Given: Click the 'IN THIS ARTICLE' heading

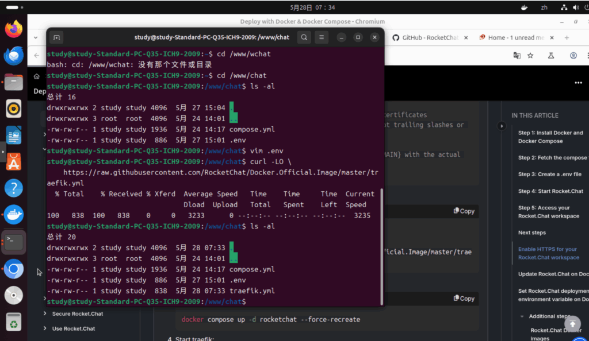Looking at the screenshot, I should [x=534, y=115].
